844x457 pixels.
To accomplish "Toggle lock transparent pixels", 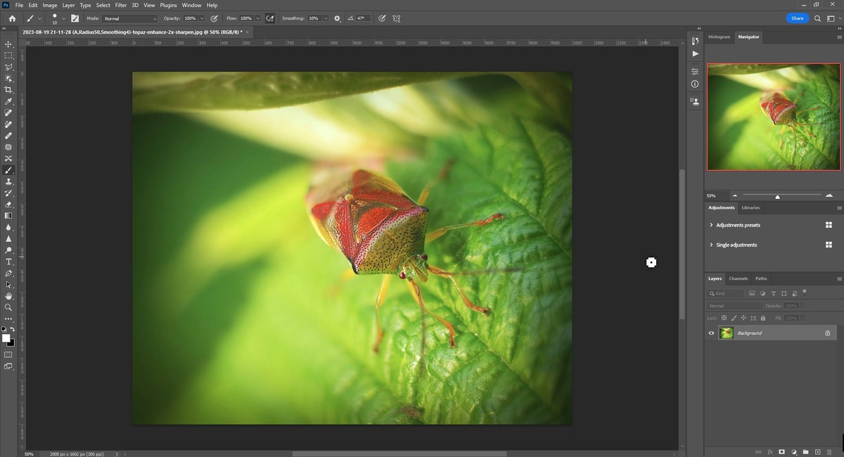I will pos(724,318).
